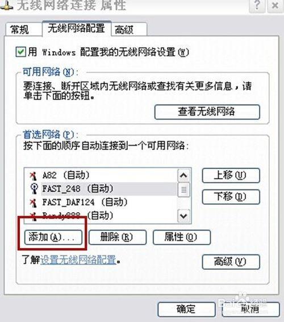Click the help question mark icon
284x322 pixels.
coord(257,5)
